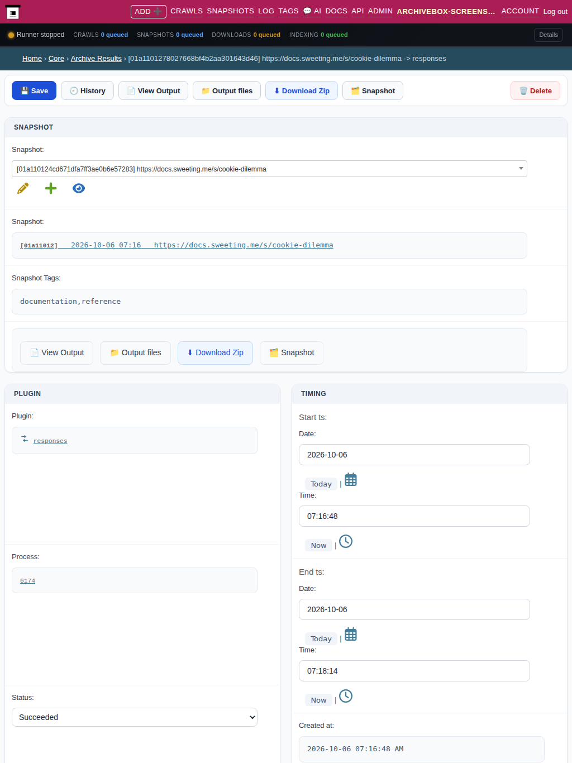This screenshot has height=763, width=572.
Task: Click the Log out link
Action: [x=555, y=12]
